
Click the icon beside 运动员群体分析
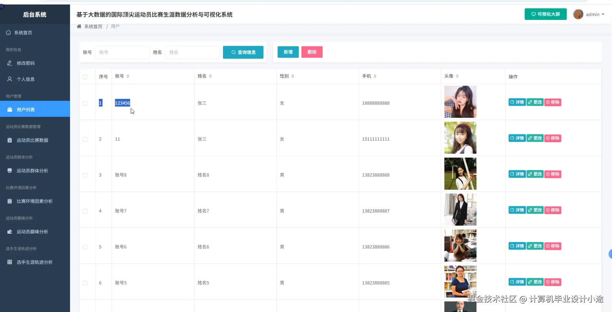pos(10,170)
